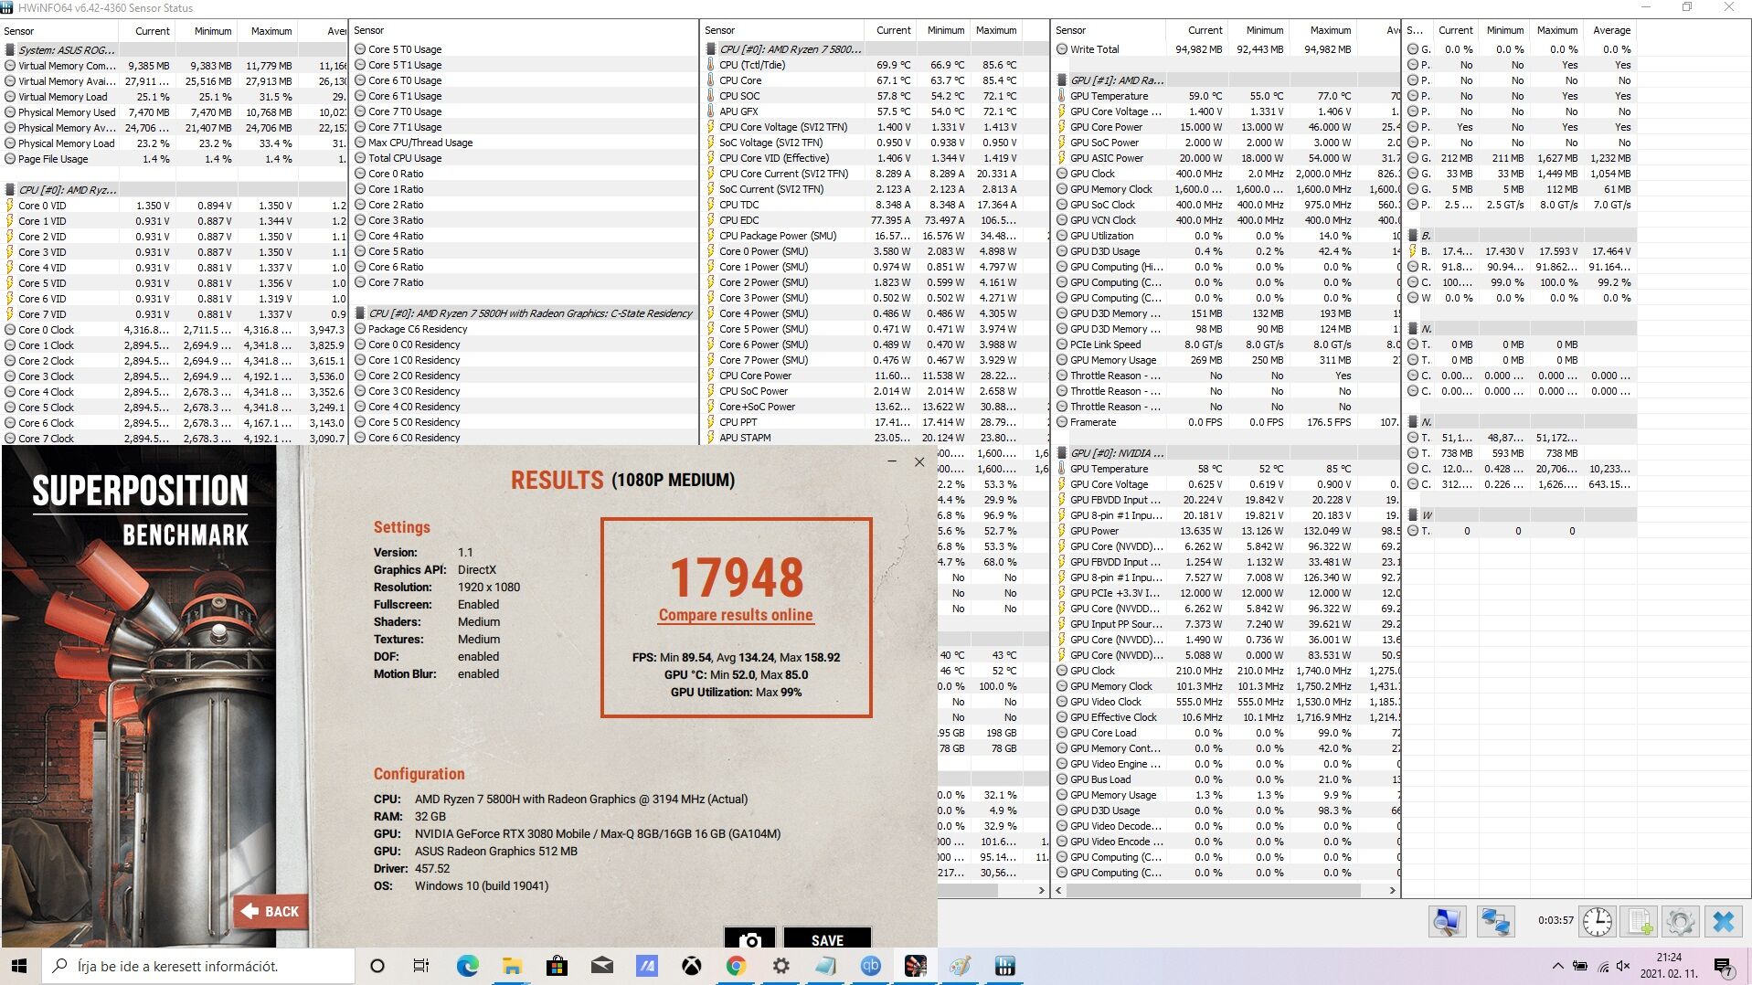Switch to HWiNFO taskbar icon
1752x985 pixels.
[x=1004, y=966]
